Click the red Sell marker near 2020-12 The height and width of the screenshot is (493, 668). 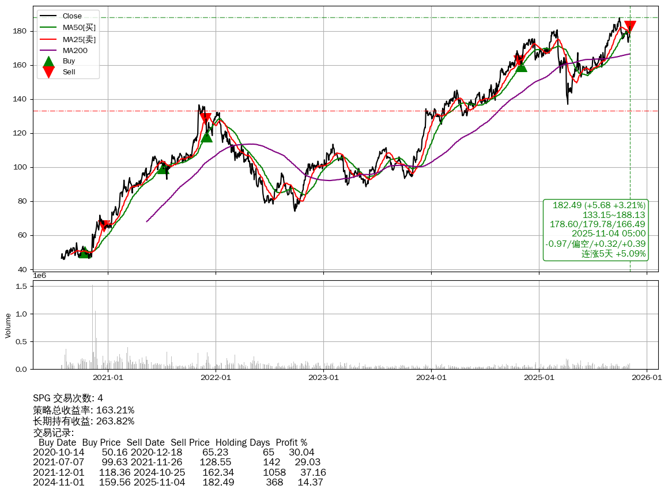pos(104,225)
